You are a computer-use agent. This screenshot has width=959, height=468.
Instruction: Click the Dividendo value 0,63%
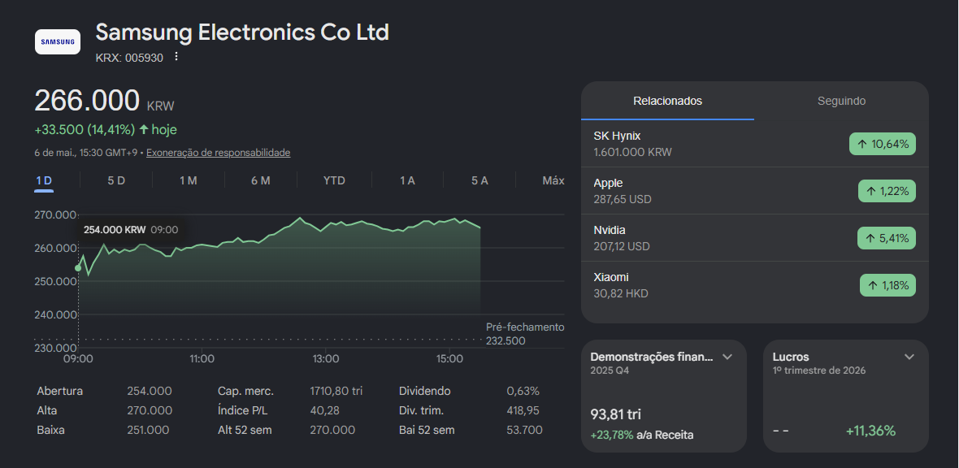[x=523, y=391]
